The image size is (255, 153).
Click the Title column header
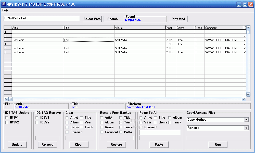tap(89, 28)
